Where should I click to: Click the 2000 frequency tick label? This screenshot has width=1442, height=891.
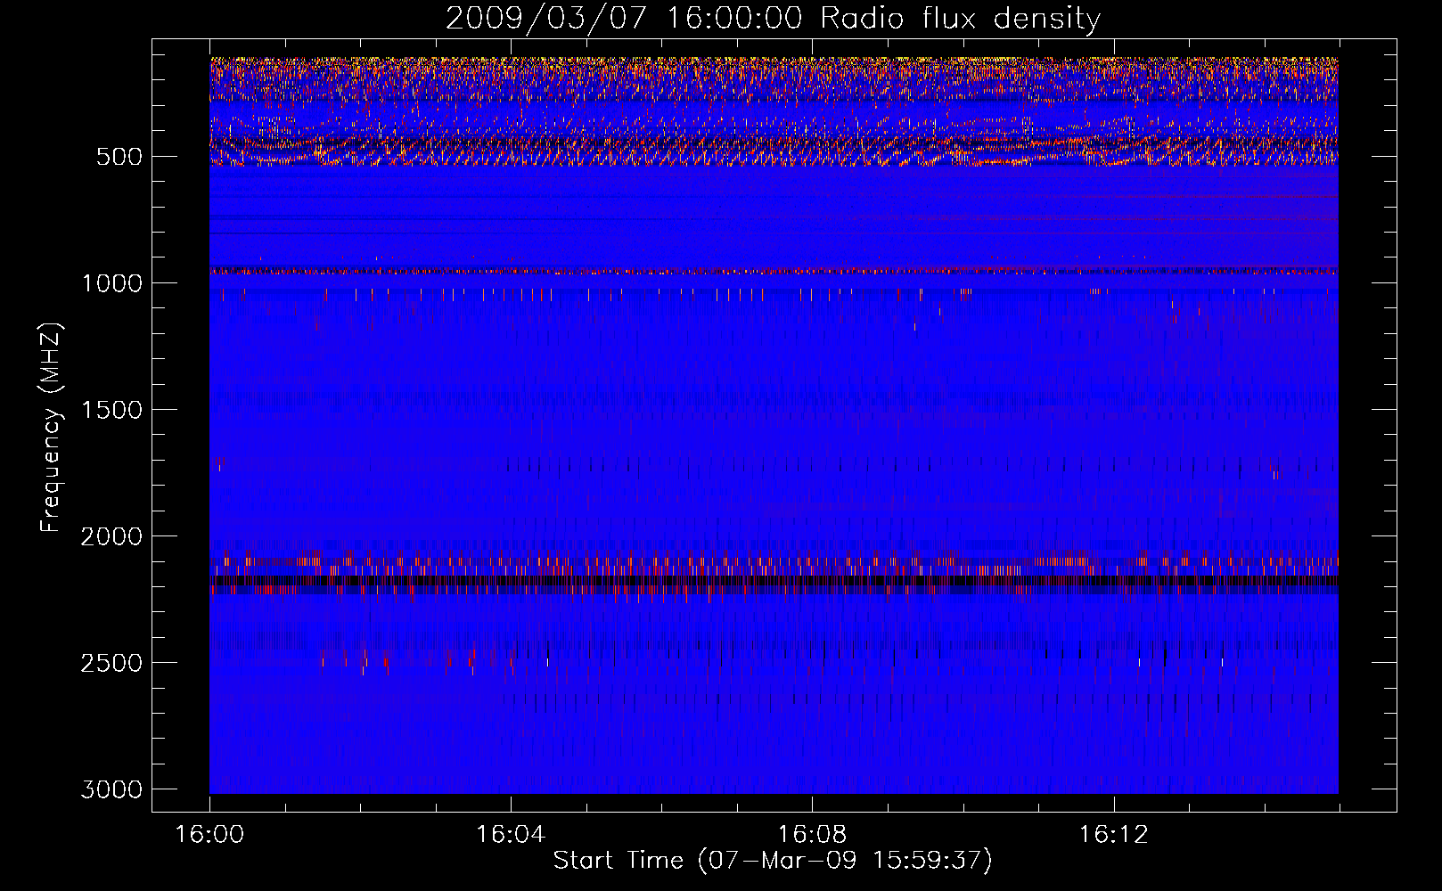[111, 536]
